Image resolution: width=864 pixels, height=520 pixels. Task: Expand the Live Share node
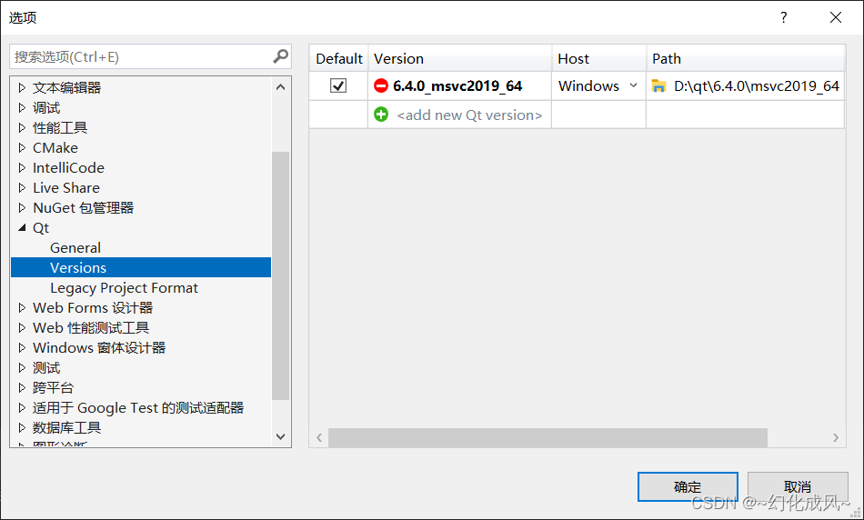(23, 188)
